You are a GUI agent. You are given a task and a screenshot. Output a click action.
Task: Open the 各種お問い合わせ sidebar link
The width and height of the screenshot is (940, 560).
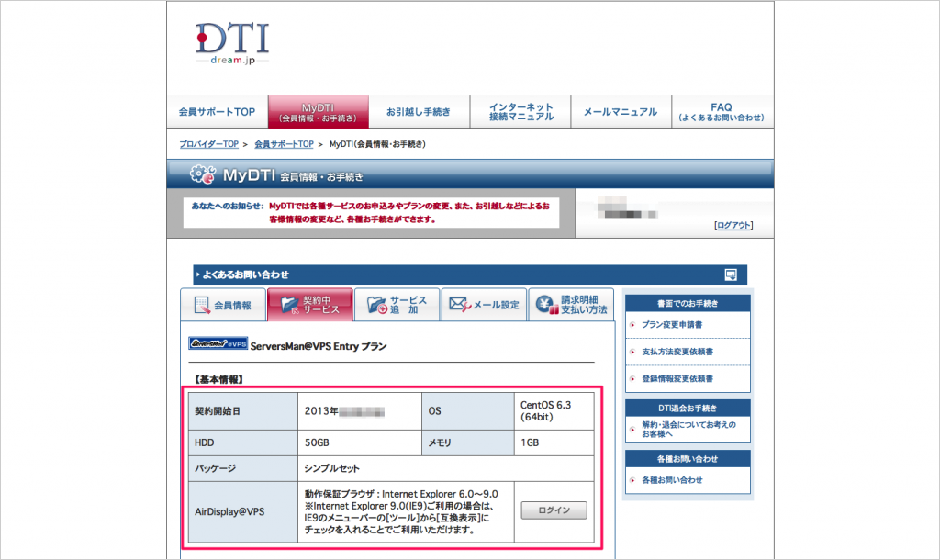pyautogui.click(x=672, y=479)
